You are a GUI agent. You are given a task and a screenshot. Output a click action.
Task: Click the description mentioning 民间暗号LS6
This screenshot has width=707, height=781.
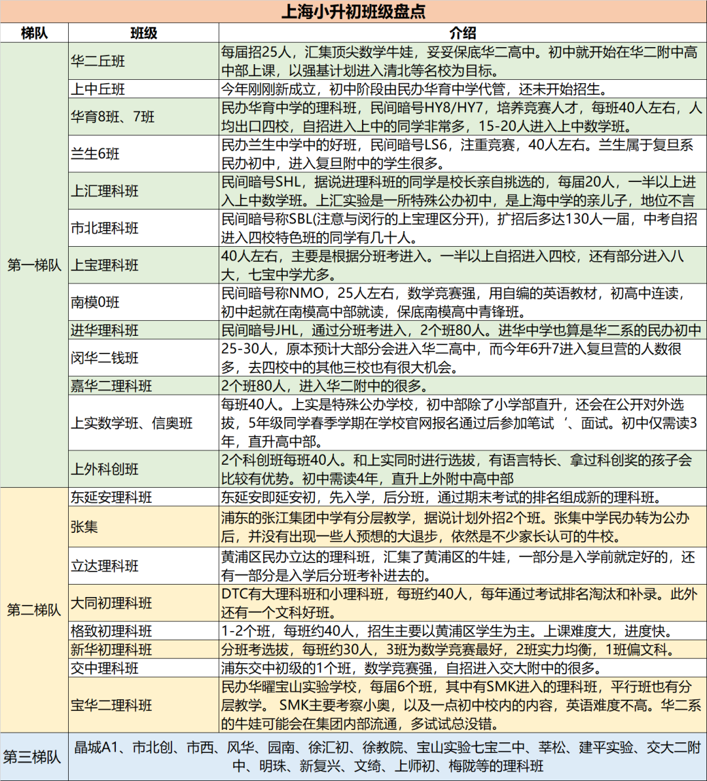pos(462,154)
